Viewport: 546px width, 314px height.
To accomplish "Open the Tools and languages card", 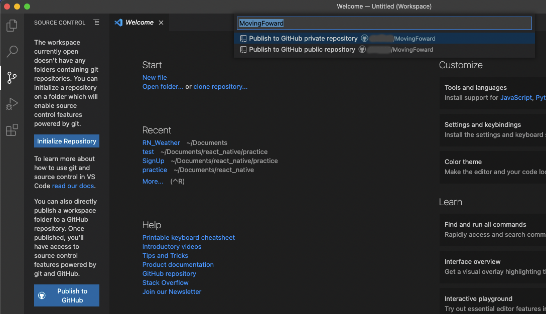I will click(x=492, y=93).
